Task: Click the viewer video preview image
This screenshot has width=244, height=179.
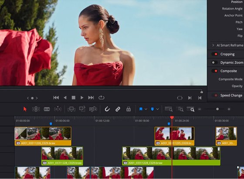Action: 103,43
